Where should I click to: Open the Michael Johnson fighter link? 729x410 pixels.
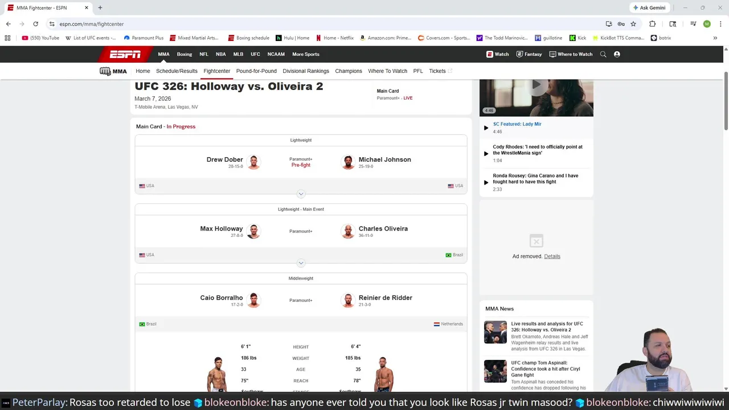384,159
